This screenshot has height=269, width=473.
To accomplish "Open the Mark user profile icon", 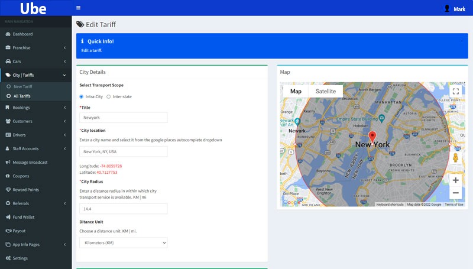I will (447, 8).
